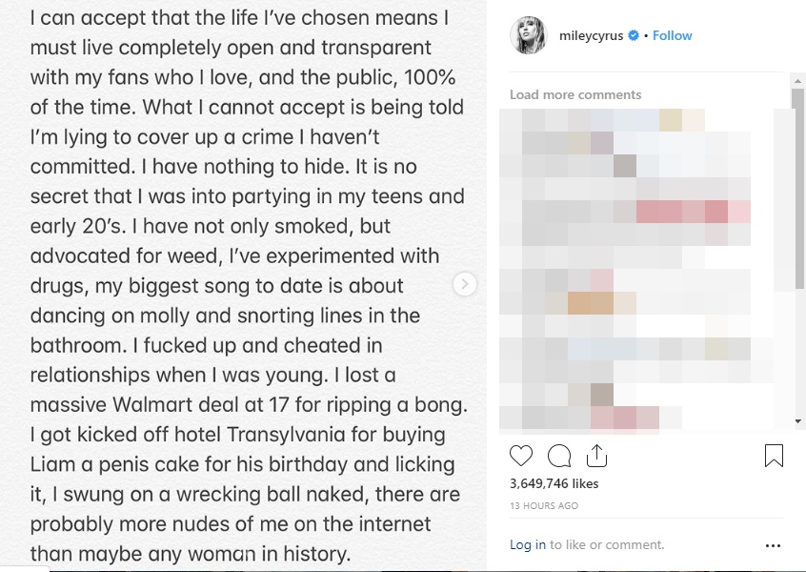This screenshot has height=572, width=806.
Task: Click the comments scrollbar thumb
Action: click(x=798, y=191)
